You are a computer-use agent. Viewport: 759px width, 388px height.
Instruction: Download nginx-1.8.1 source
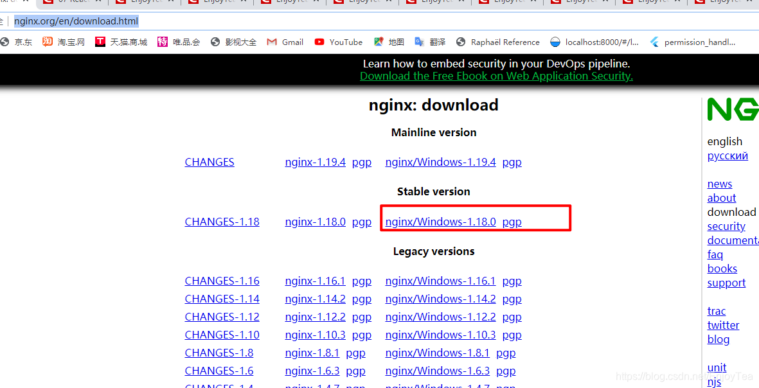pos(312,353)
